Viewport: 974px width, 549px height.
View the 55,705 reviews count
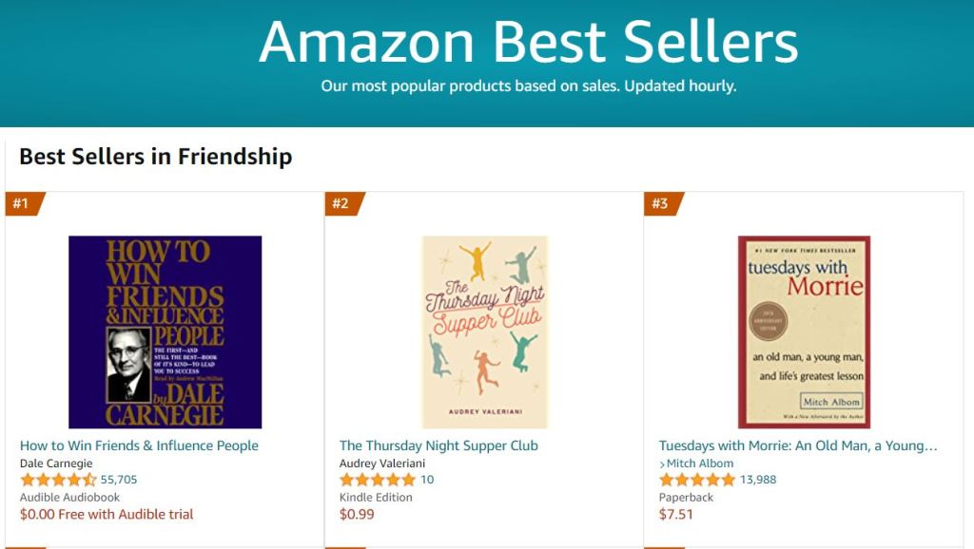coord(119,480)
